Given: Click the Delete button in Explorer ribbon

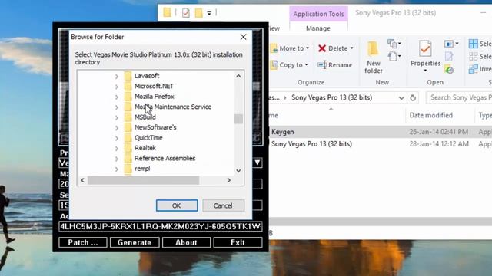Looking at the screenshot, I should pyautogui.click(x=333, y=48).
